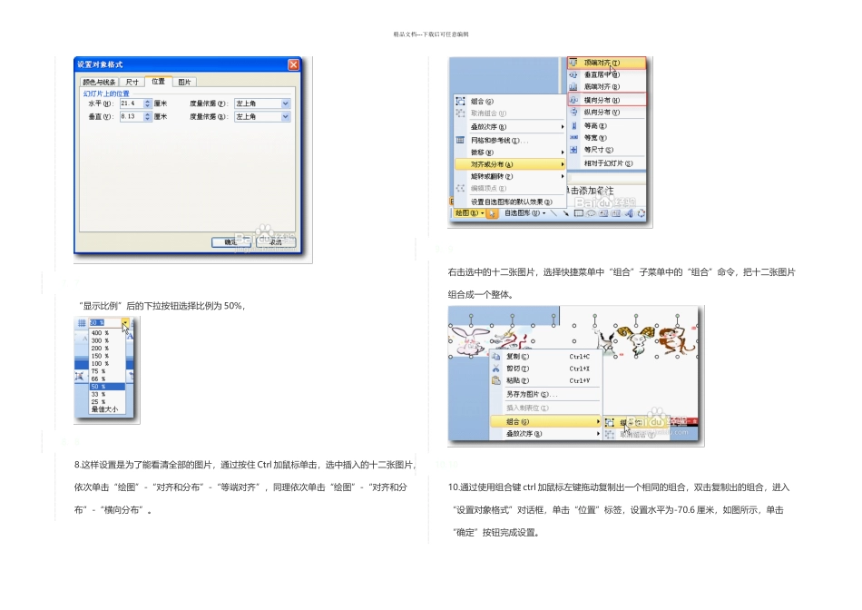Click the rabbit zodiac picture
862x610 pixels.
point(469,341)
